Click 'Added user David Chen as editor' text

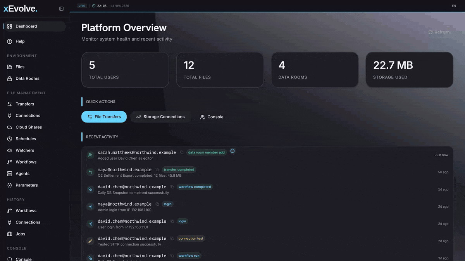click(x=125, y=159)
